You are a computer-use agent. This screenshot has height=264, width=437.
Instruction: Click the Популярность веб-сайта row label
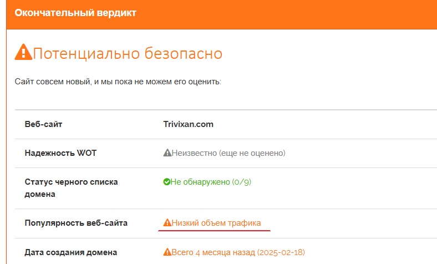[76, 223]
